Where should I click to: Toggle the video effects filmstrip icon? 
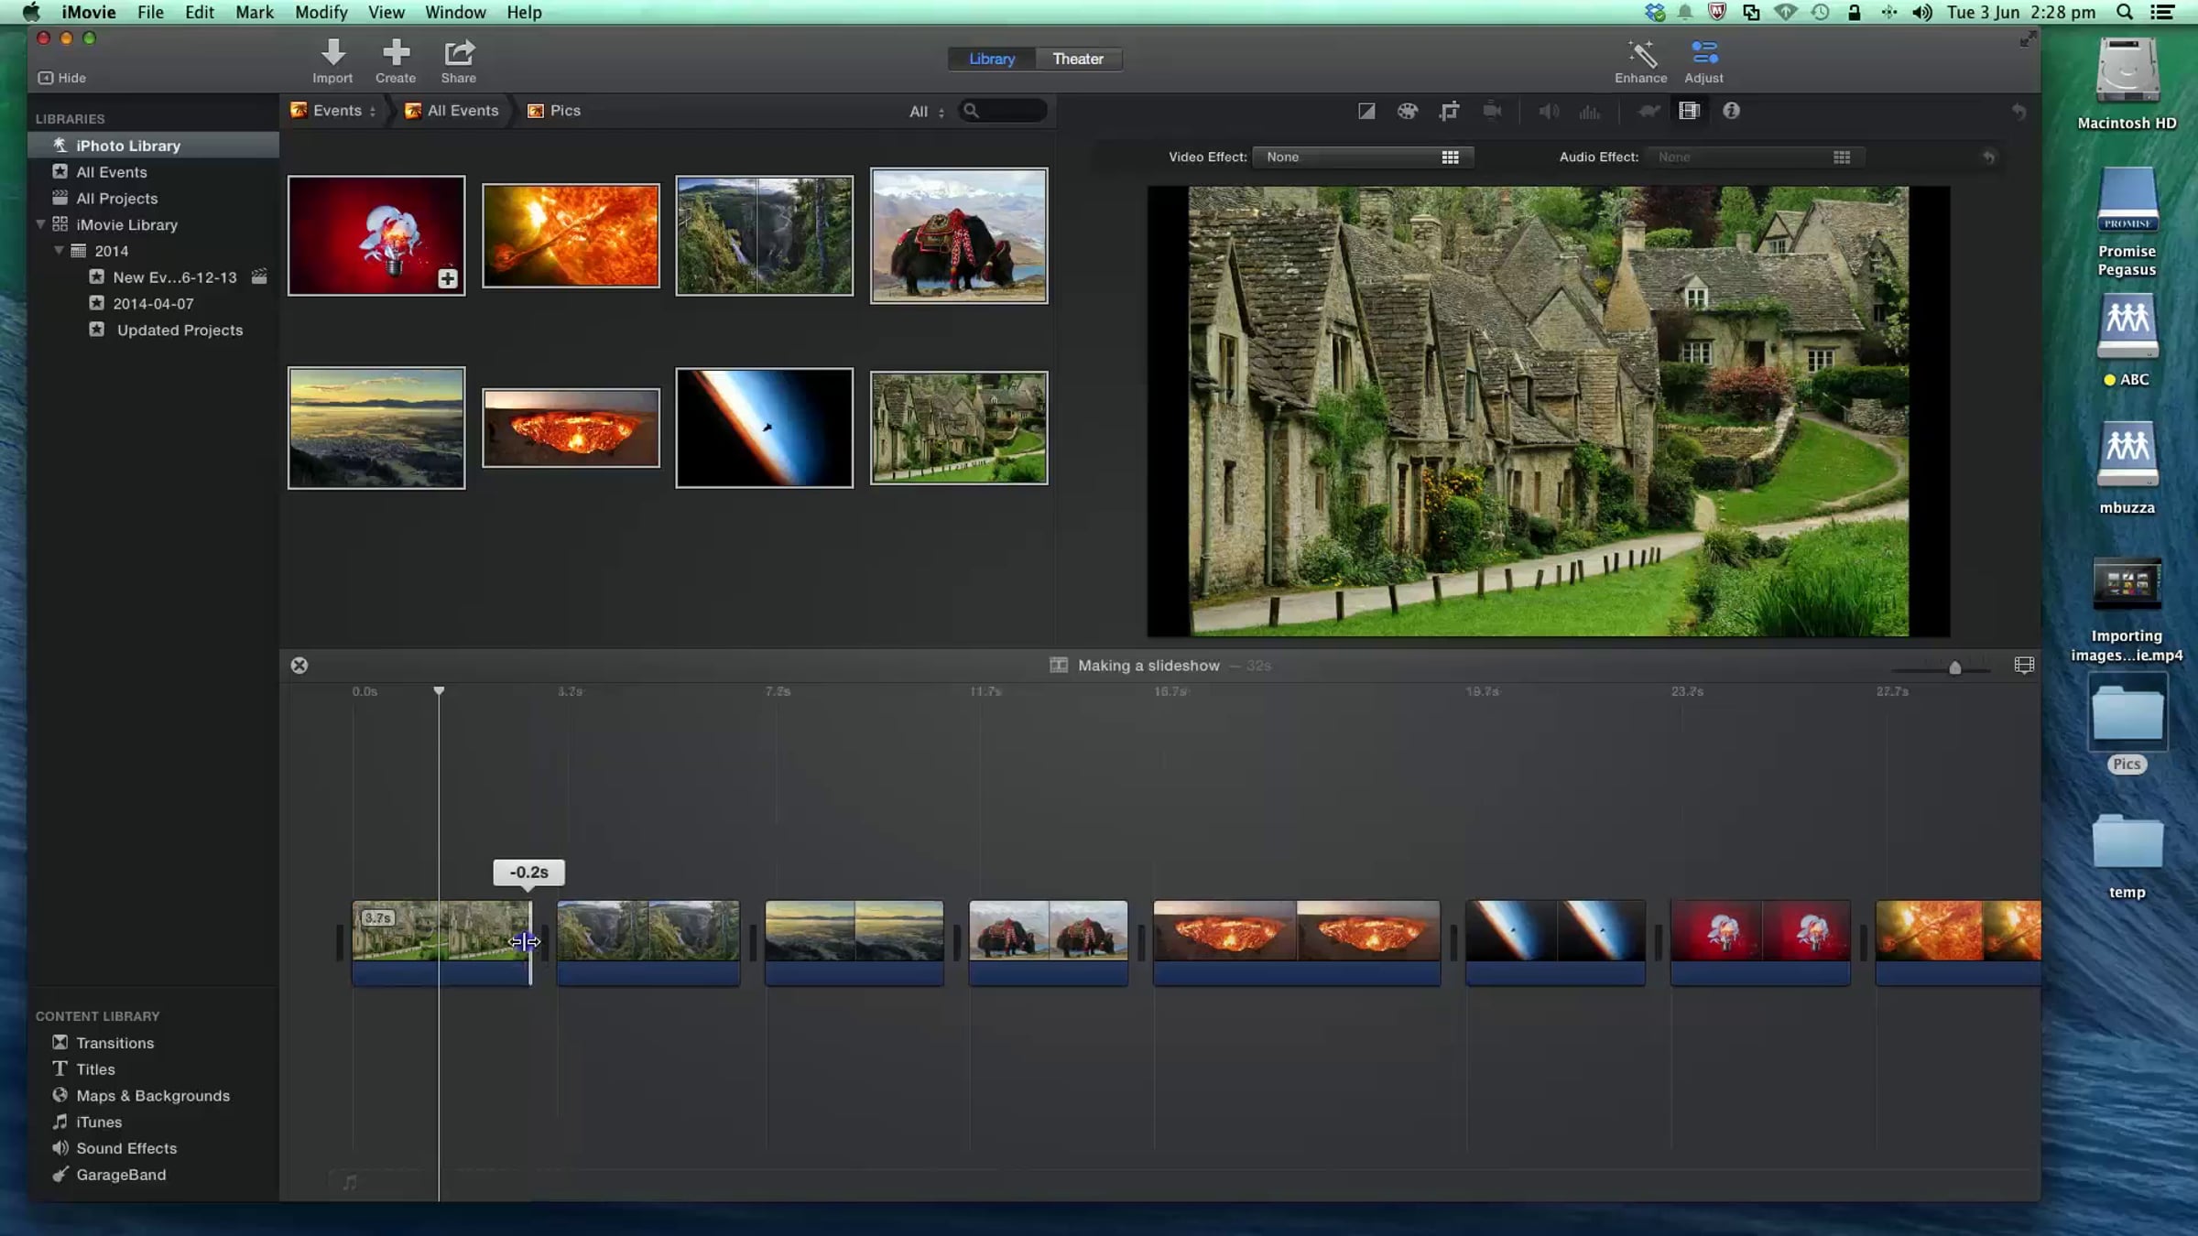tap(1689, 111)
